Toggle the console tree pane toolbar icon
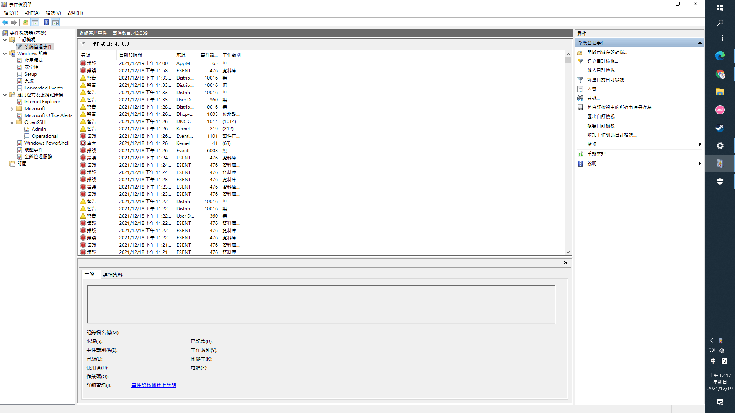The image size is (735, 413). pos(35,23)
